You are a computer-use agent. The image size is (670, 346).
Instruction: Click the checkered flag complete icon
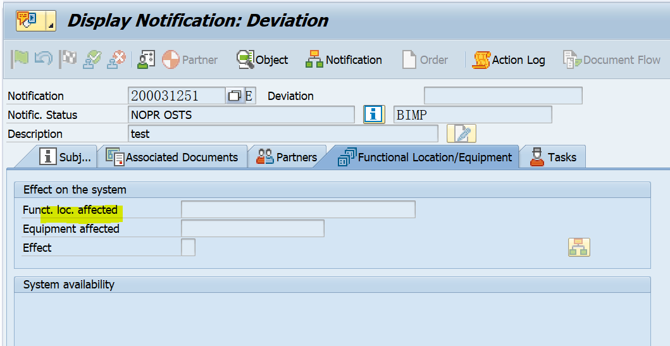click(68, 60)
